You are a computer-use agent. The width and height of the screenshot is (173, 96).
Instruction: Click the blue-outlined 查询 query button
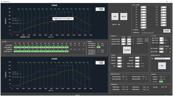[162, 66]
